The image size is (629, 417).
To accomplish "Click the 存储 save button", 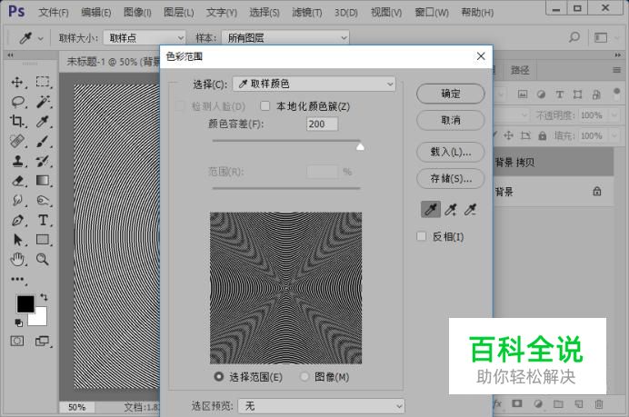I will (451, 178).
